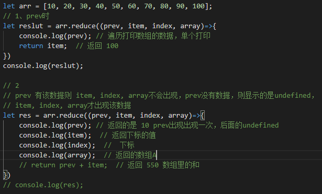Click the commented '// console.log(res);' line
This screenshot has height=194, width=322.
pos(43,185)
